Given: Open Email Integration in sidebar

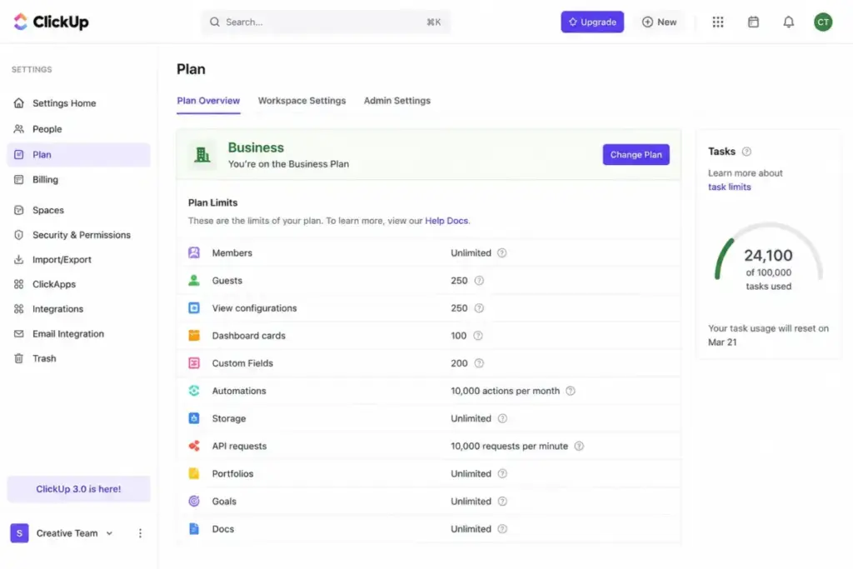Looking at the screenshot, I should click(78, 334).
